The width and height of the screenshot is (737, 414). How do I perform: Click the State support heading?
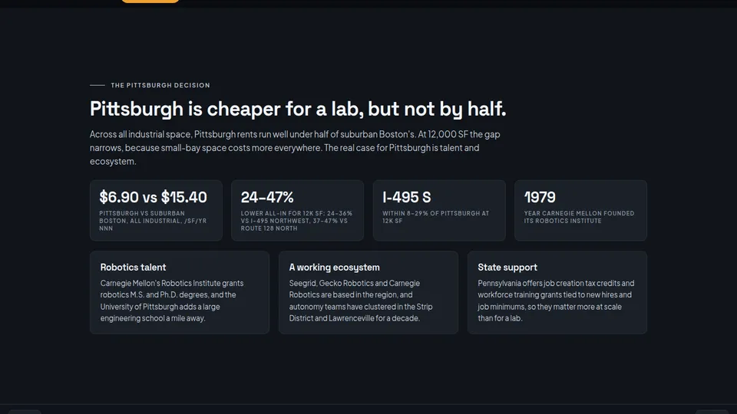(507, 267)
